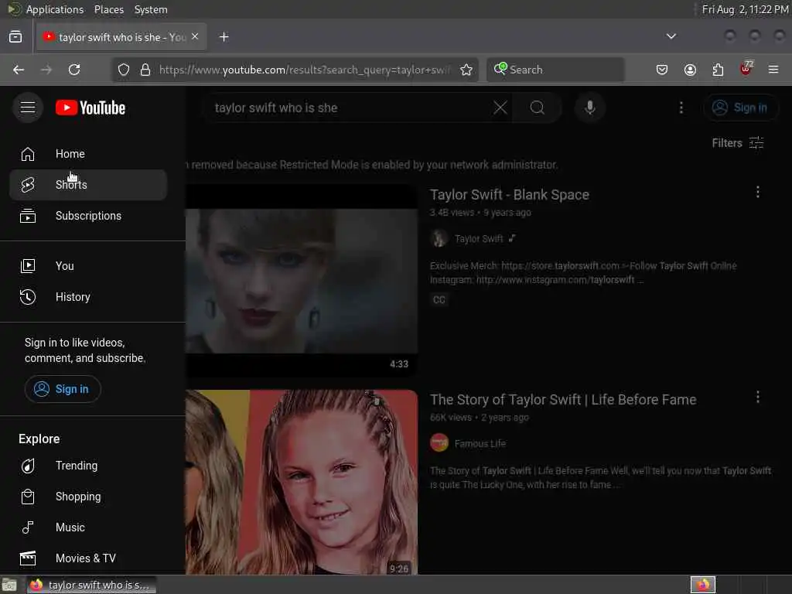Open Shorts in the sidebar
This screenshot has width=792, height=594.
tap(88, 185)
